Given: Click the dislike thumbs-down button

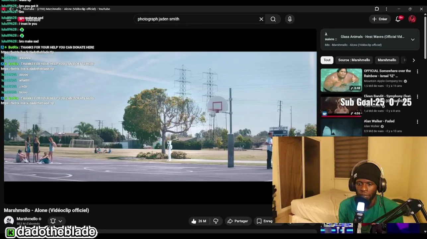Looking at the screenshot, I should point(216,221).
